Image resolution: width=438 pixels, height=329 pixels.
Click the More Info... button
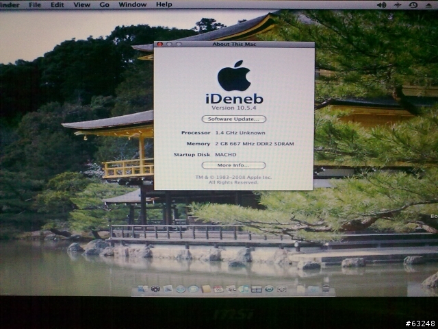click(233, 165)
